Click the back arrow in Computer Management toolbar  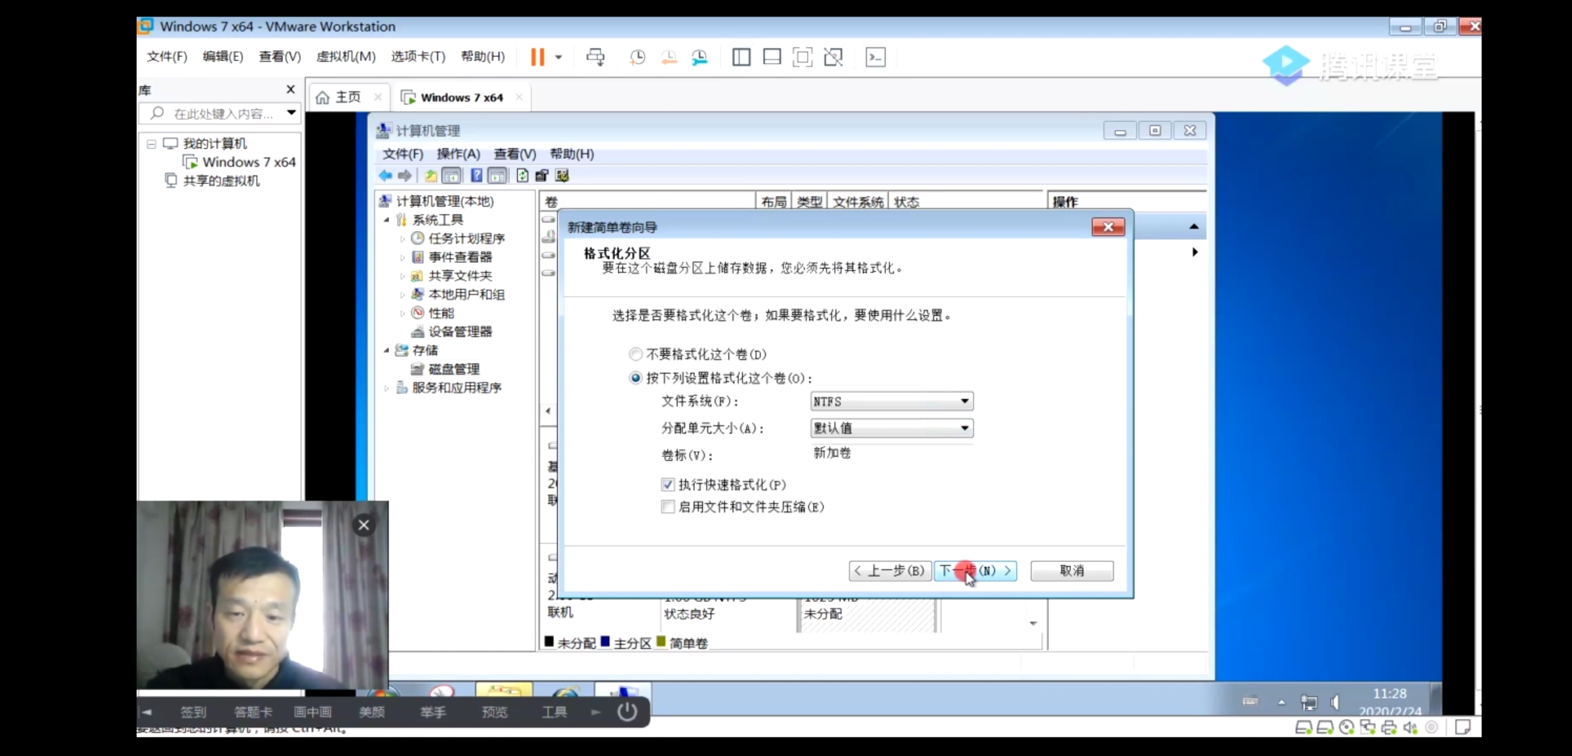pos(385,176)
